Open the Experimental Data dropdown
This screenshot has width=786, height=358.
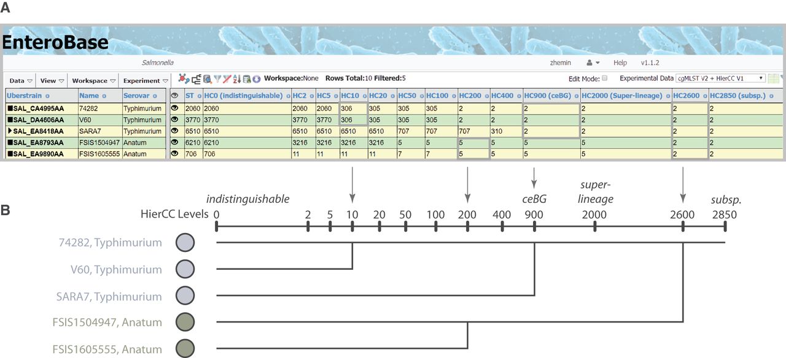click(719, 78)
